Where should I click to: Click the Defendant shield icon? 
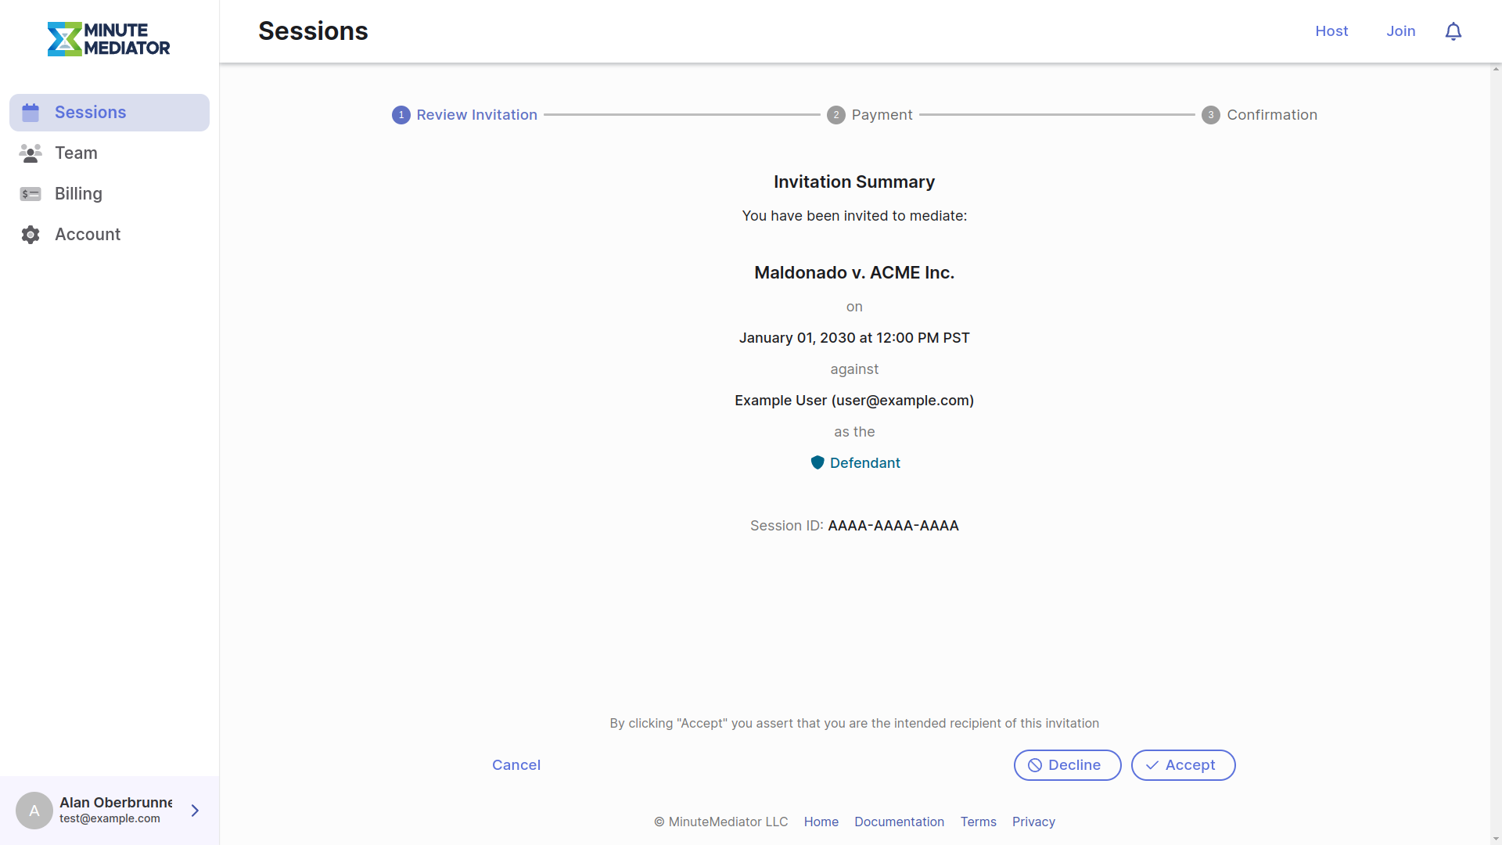[817, 462]
